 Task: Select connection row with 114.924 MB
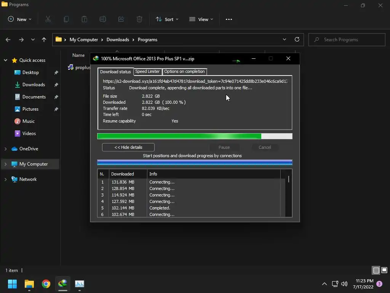(x=191, y=195)
